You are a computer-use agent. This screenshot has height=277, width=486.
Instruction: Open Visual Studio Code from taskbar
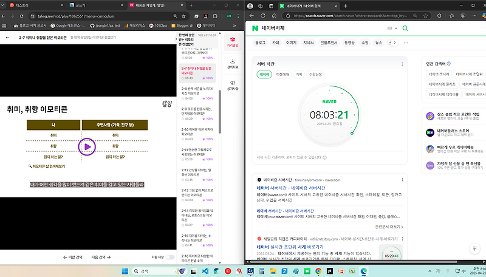pos(205,271)
